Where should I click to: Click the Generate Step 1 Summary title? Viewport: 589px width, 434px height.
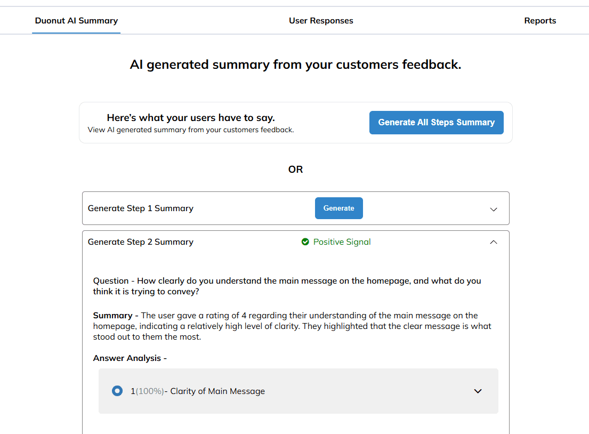(x=140, y=208)
